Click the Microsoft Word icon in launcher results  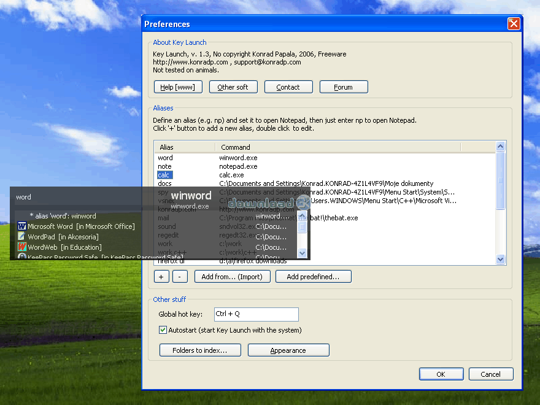(x=22, y=226)
